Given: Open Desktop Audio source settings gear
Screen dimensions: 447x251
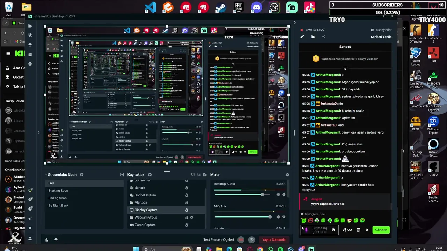Looking at the screenshot, I should (284, 195).
